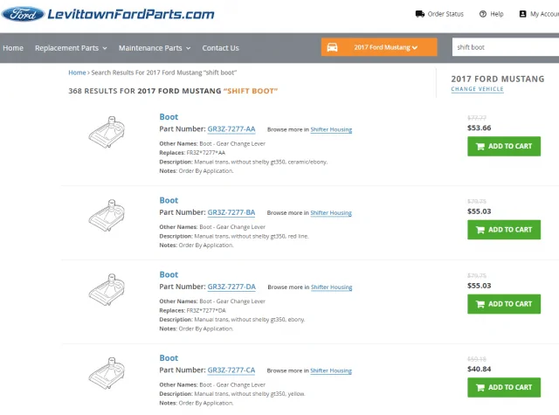559x415 pixels.
Task: Click boot thumbnail for GR3Z-7277-AA
Action: 107,132
